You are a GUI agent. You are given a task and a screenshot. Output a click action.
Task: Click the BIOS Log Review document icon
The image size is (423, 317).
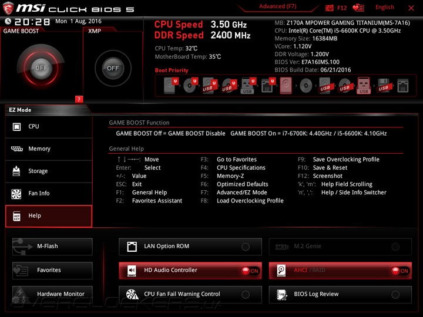pos(282,294)
